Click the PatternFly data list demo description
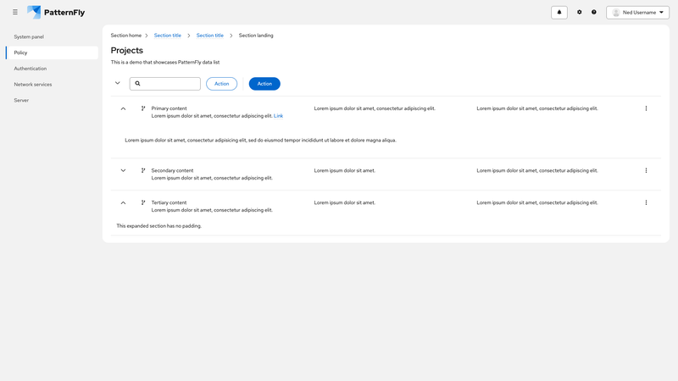Viewport: 678px width, 381px height. pos(165,62)
